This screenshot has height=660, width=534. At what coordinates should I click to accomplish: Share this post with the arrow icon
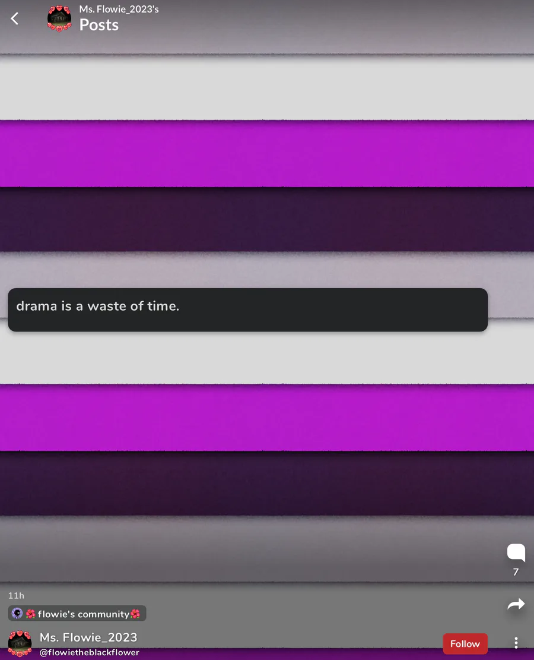516,604
